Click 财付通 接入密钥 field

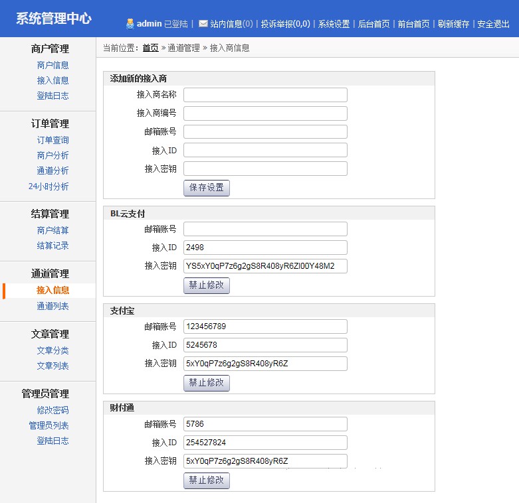(265, 461)
